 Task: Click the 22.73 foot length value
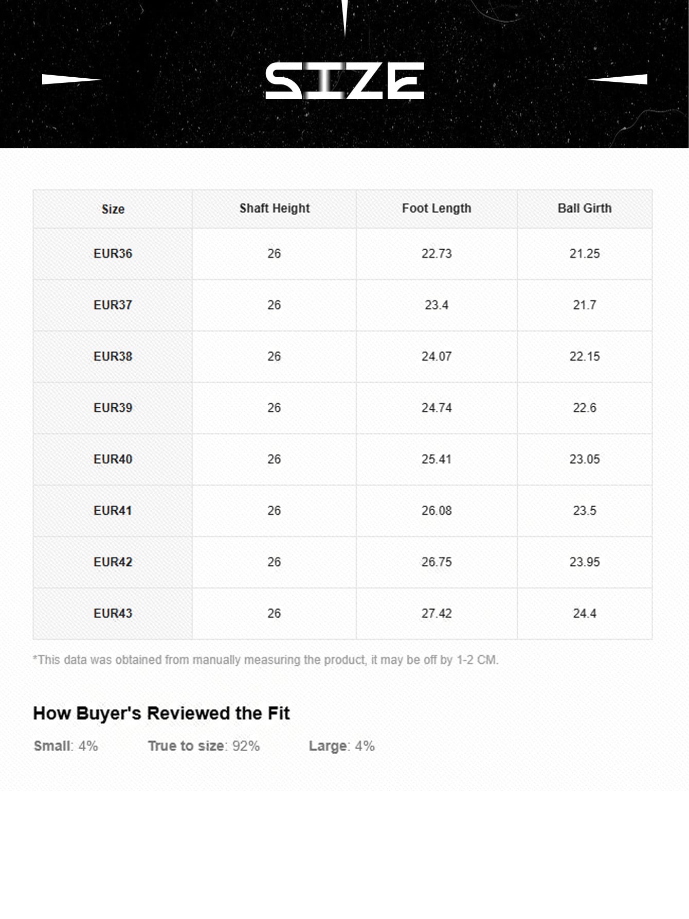437,254
